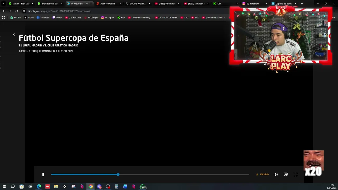Open the Windows Start menu
Image resolution: width=338 pixels, height=190 pixels.
click(x=4, y=187)
